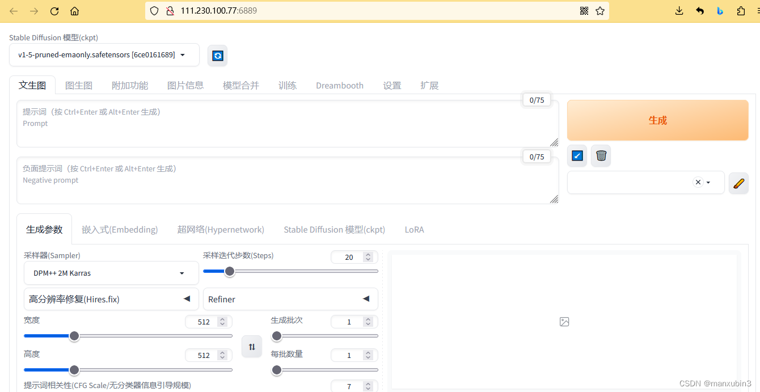
Task: Adjust the 宽度 width slider
Action: [x=128, y=336]
